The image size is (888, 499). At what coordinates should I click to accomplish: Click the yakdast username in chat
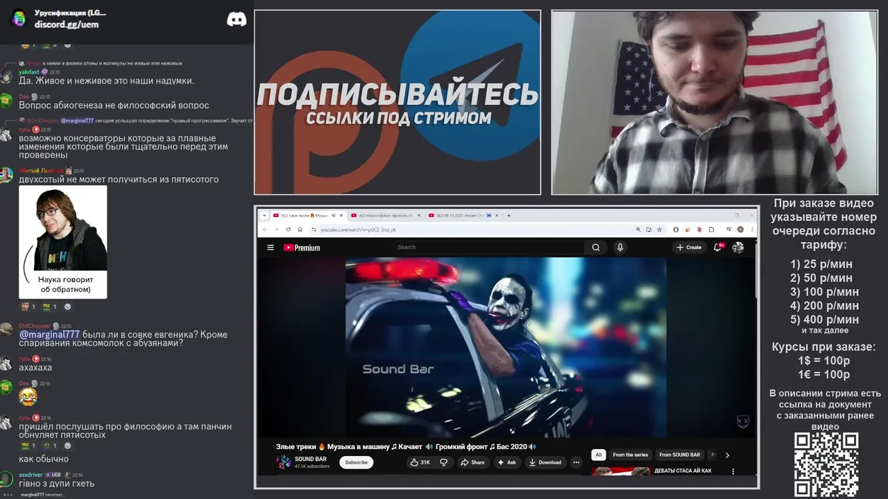pyautogui.click(x=28, y=72)
